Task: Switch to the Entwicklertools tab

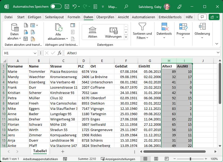Action: 170,17
